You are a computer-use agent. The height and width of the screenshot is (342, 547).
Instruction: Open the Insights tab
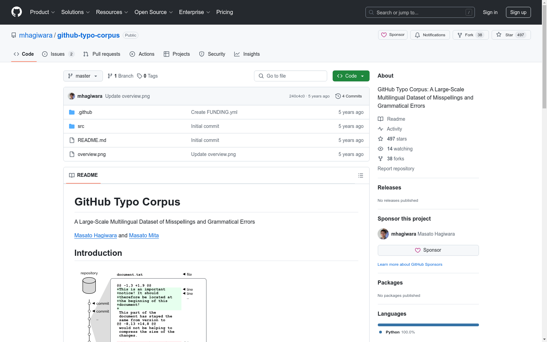click(x=247, y=54)
